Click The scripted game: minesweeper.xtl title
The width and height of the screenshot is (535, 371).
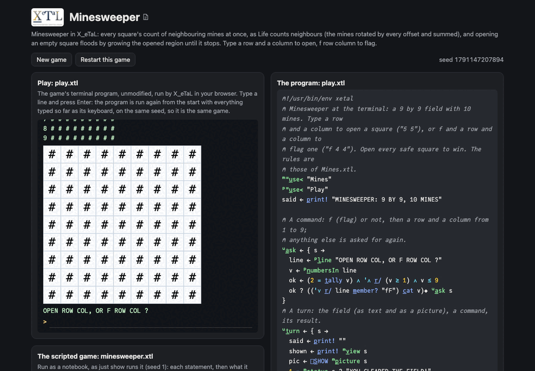pos(95,356)
